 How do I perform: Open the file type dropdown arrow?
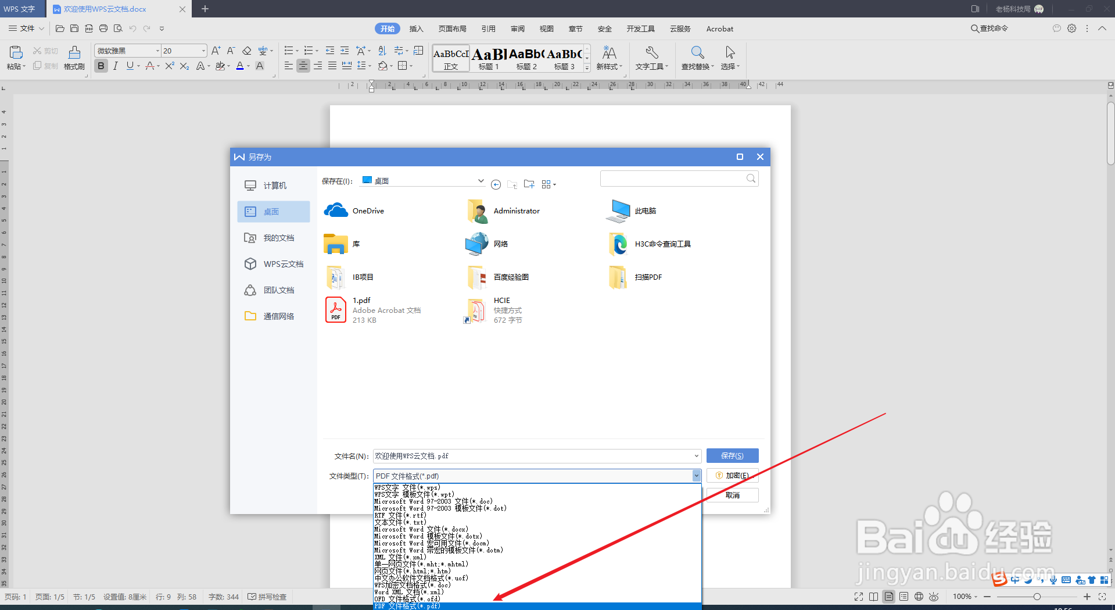(x=696, y=476)
